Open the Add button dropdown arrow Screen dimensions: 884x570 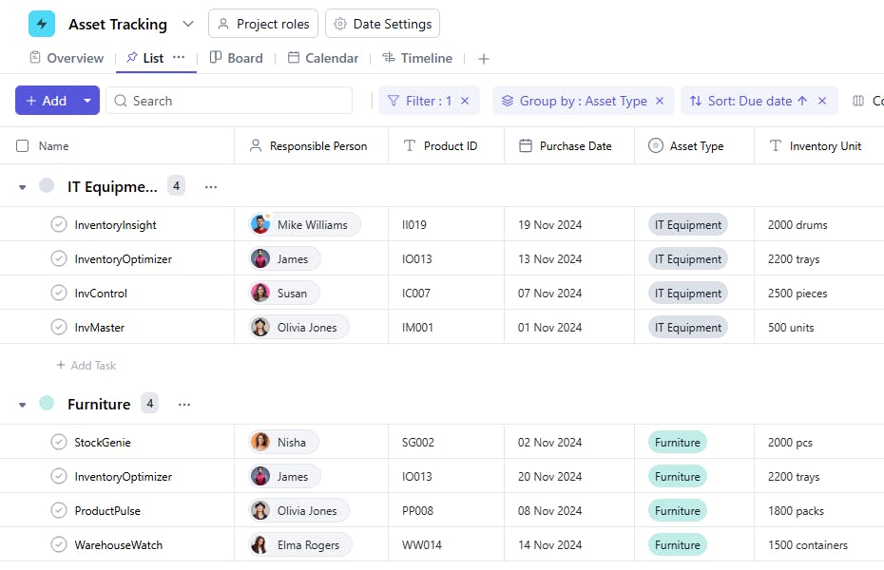click(87, 101)
